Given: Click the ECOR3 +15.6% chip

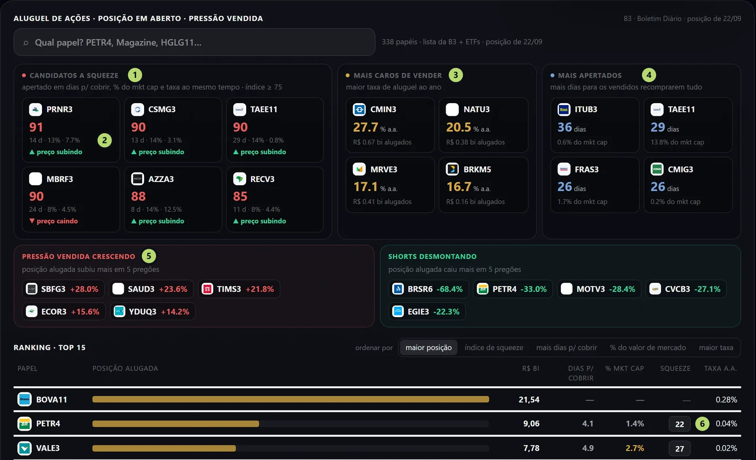Looking at the screenshot, I should tap(64, 312).
